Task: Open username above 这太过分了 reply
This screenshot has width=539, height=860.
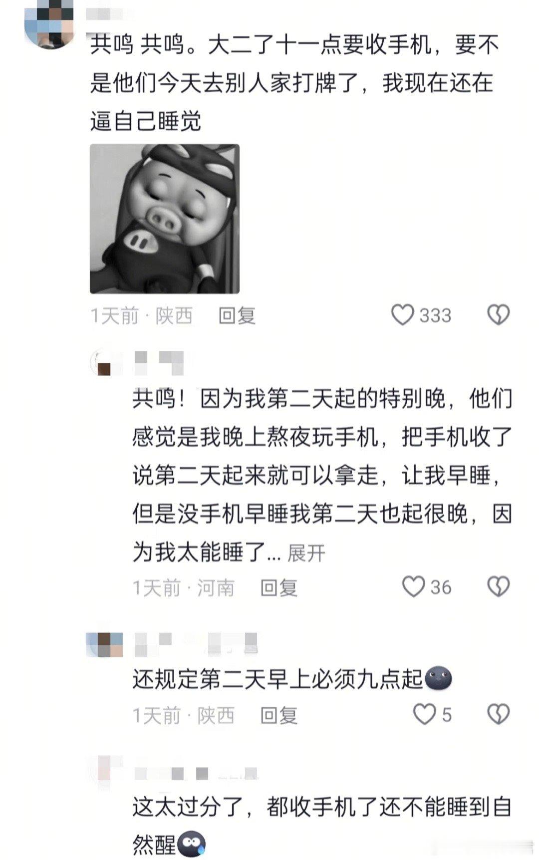Action: [x=196, y=773]
